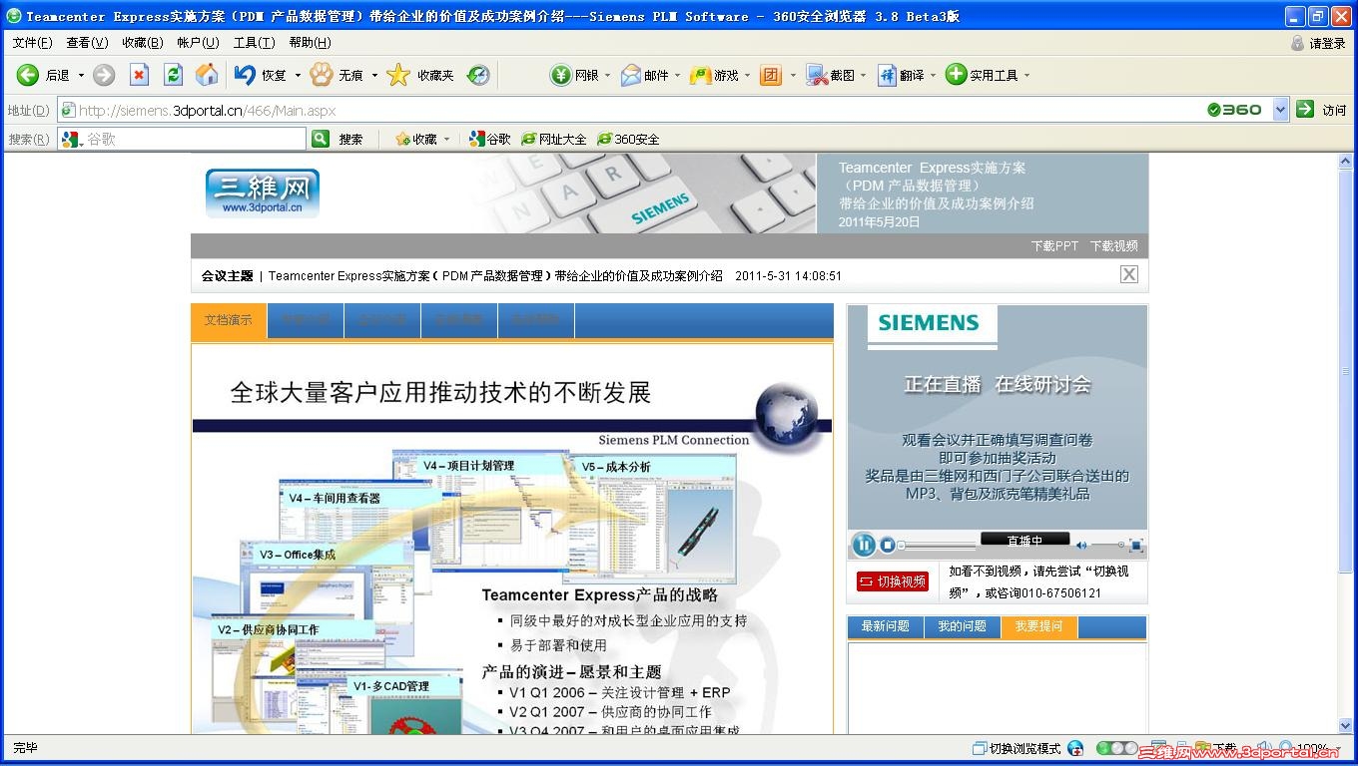
Task: Expand the 网银 dropdown arrow
Action: [x=607, y=76]
